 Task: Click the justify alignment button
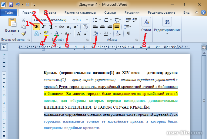pos(117,27)
